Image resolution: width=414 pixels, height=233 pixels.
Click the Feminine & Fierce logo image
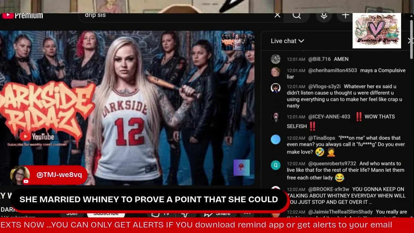click(x=377, y=31)
